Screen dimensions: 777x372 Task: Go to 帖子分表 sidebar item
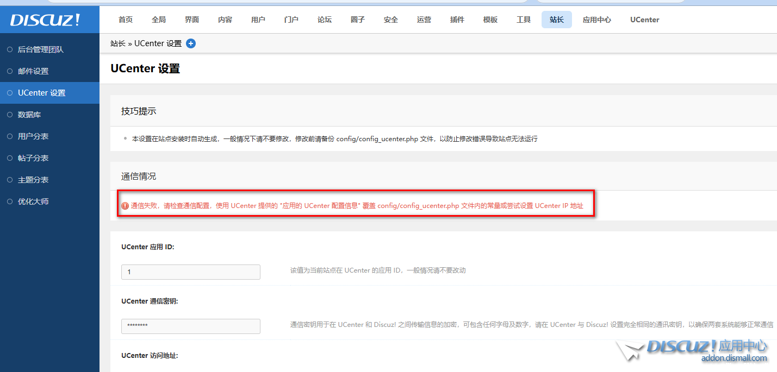33,158
